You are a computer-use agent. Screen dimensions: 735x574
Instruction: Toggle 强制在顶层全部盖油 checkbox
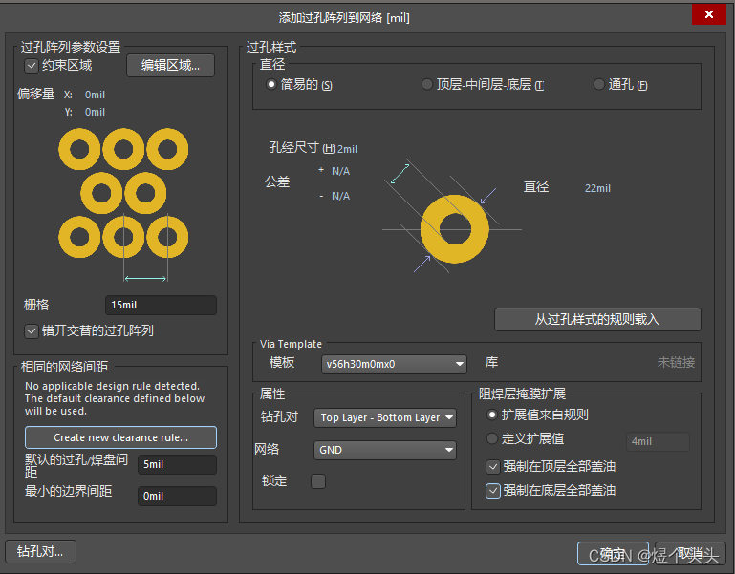point(492,467)
